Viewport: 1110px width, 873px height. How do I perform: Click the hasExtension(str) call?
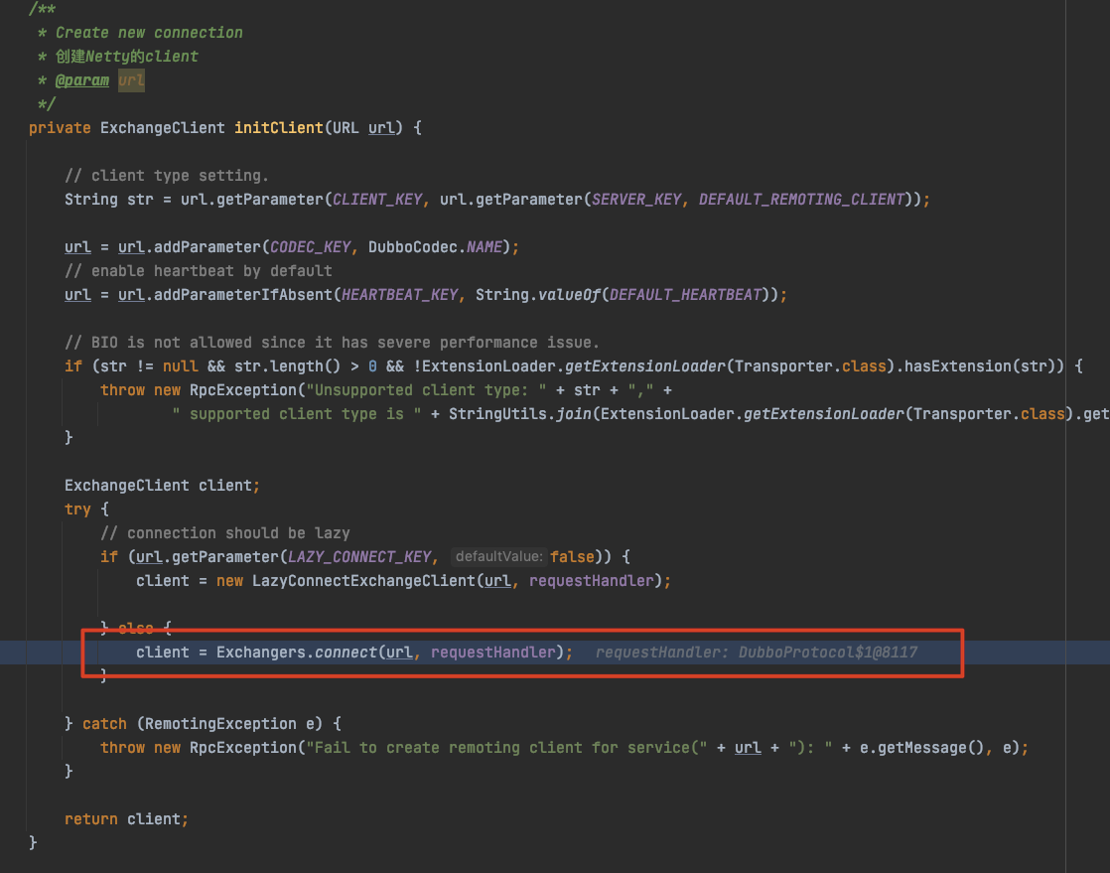983,366
